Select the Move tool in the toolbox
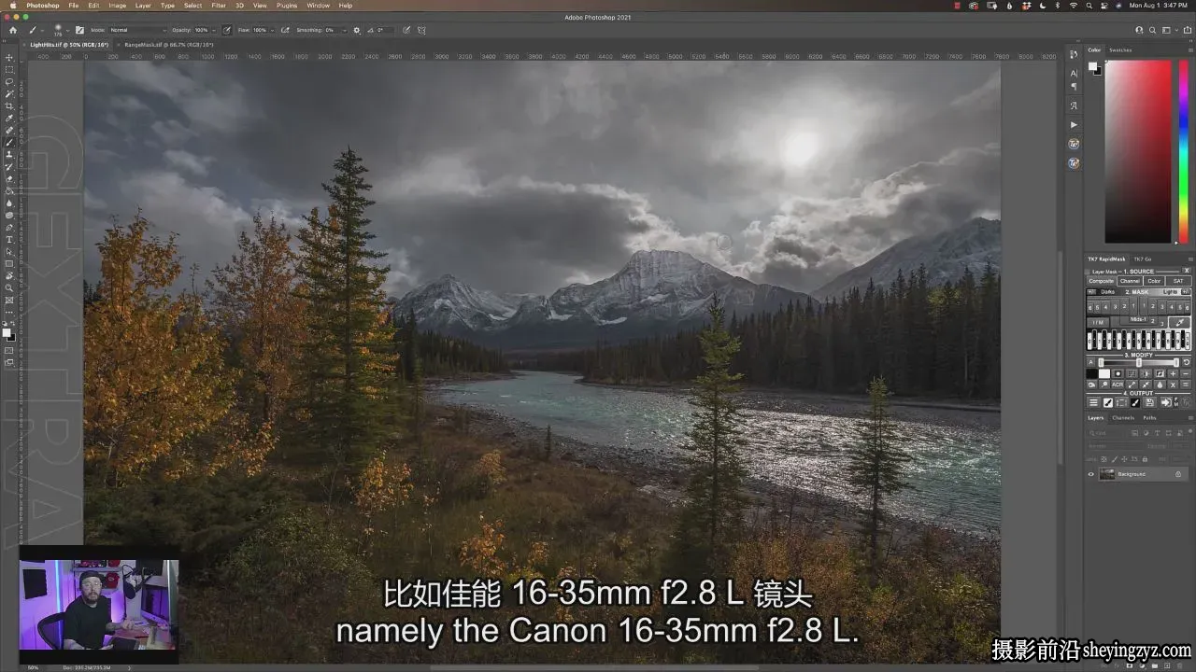1196x672 pixels. 9,58
